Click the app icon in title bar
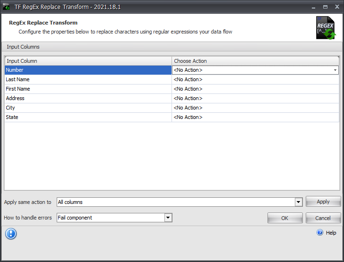This screenshot has width=344, height=262. [x=6, y=7]
